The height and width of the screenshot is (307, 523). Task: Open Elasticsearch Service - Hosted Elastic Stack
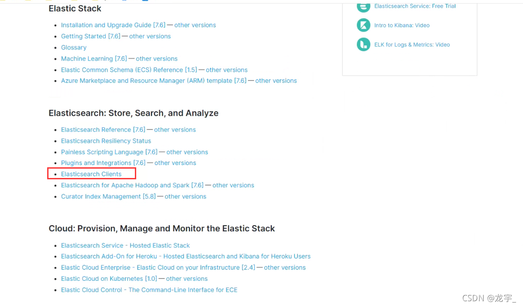pos(125,245)
